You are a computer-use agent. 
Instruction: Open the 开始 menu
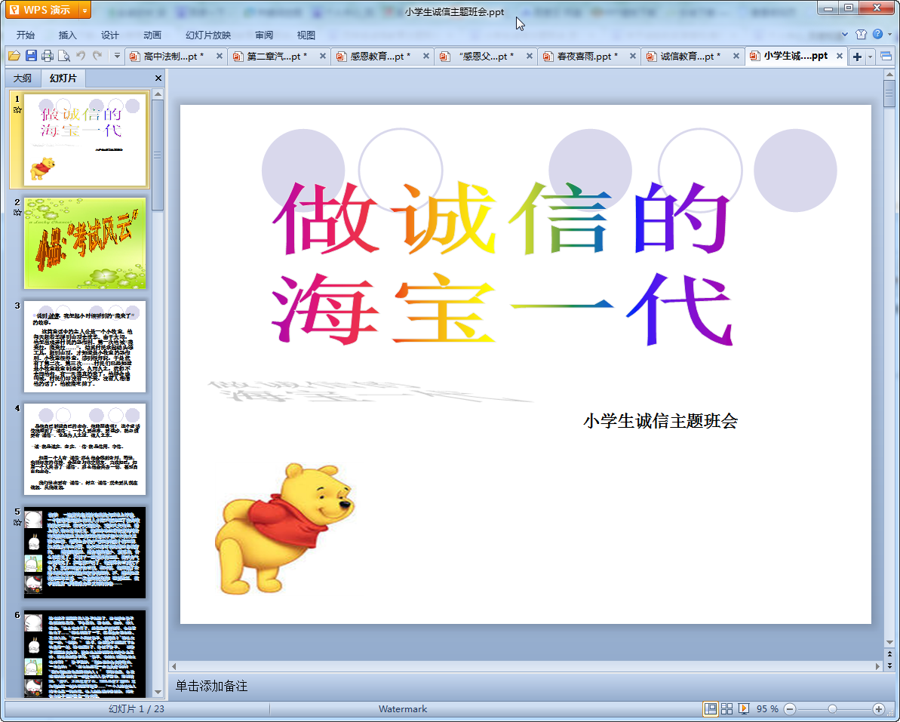(x=25, y=35)
